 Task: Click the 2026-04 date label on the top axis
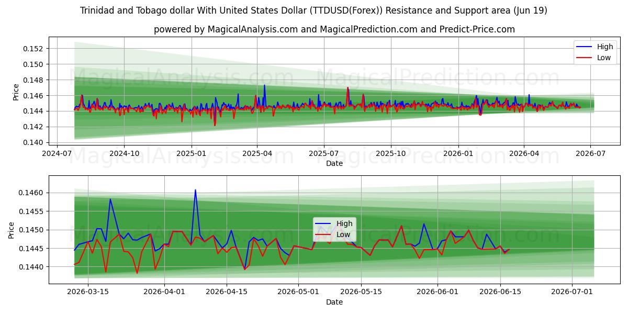524,154
